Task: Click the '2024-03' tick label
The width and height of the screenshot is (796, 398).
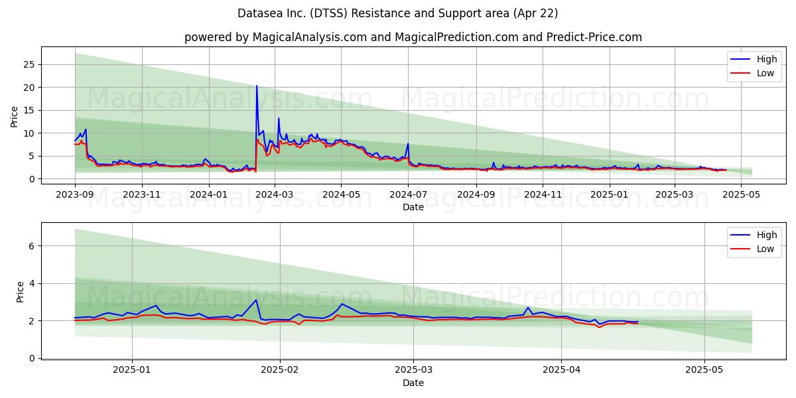Action: coord(275,194)
